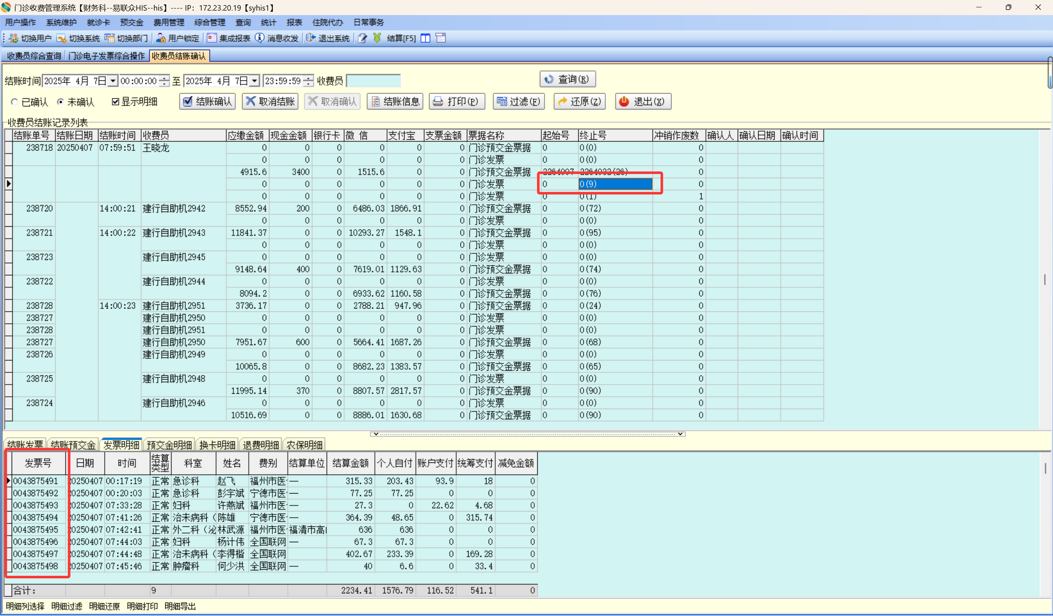The width and height of the screenshot is (1053, 616).
Task: Toggle the 显示明细 checkbox
Action: pyautogui.click(x=116, y=102)
